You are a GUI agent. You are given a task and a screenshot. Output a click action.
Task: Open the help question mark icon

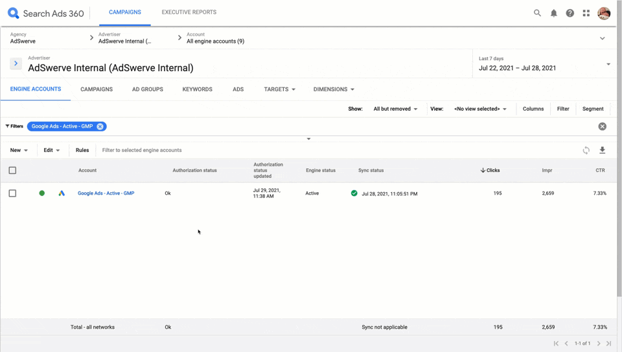click(x=570, y=13)
